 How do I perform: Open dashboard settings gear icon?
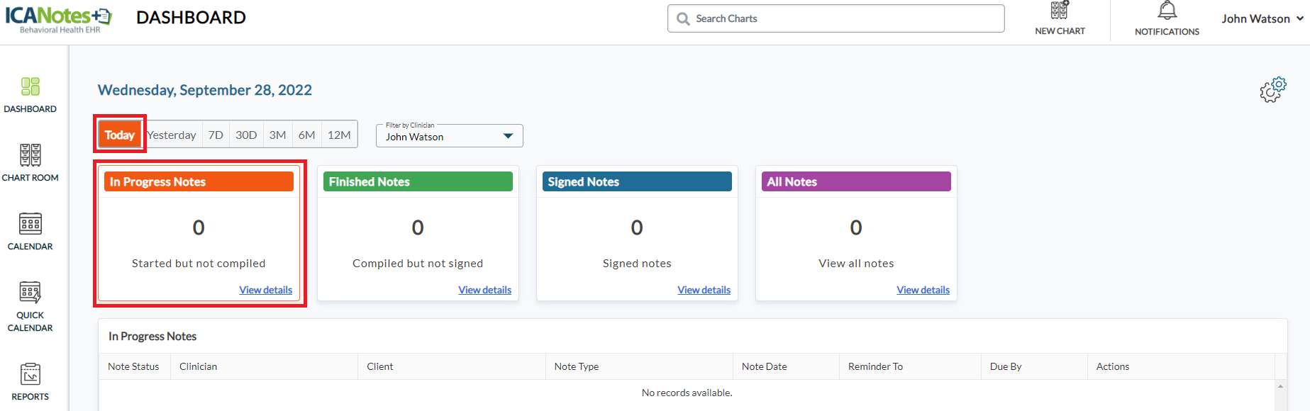1272,90
